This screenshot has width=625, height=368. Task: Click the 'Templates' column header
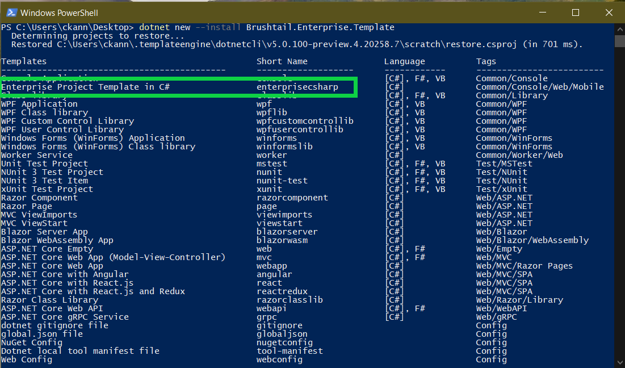[x=24, y=61]
